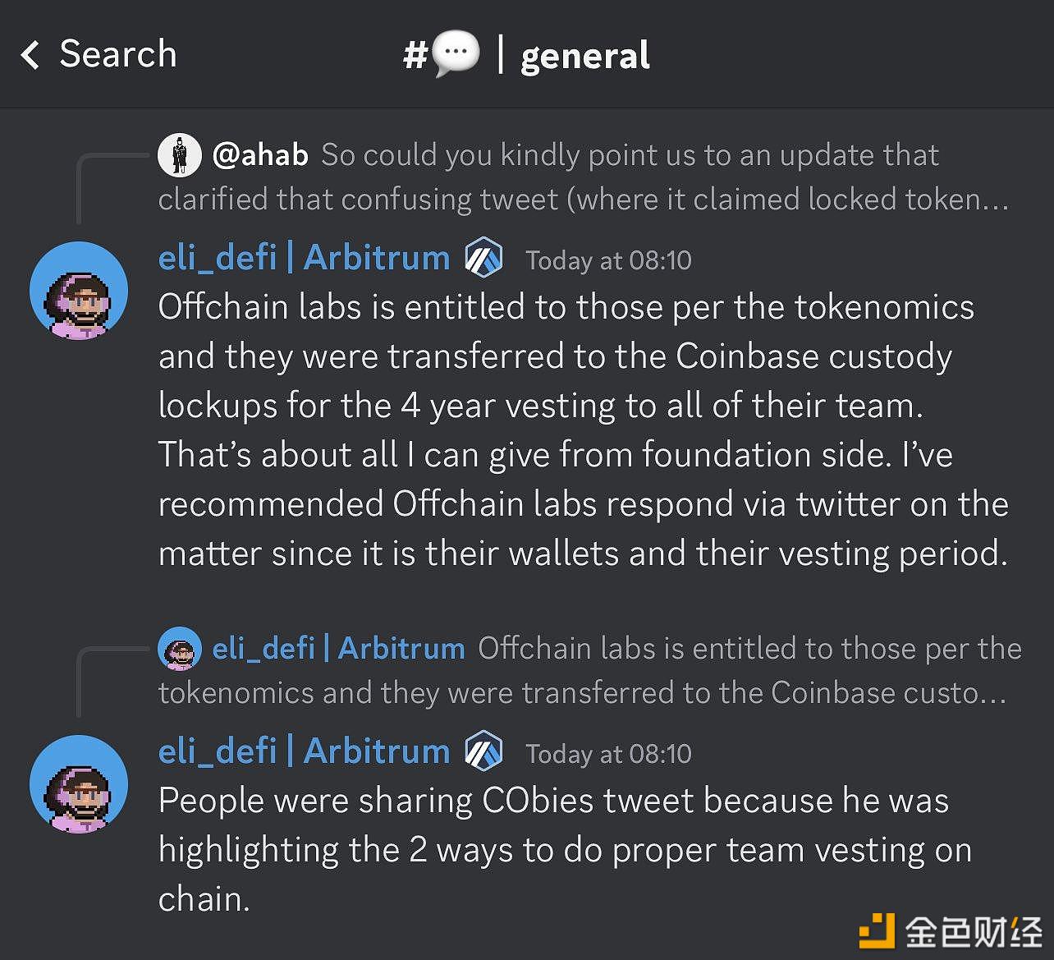Tap the Arbitrum badge on first message

tap(483, 259)
